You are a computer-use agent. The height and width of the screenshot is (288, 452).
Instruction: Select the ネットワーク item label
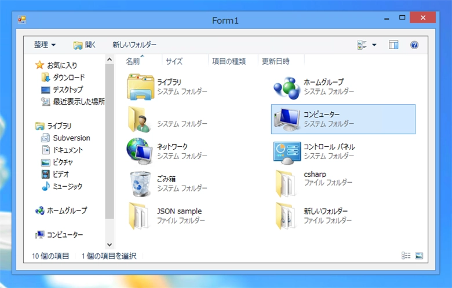click(172, 146)
